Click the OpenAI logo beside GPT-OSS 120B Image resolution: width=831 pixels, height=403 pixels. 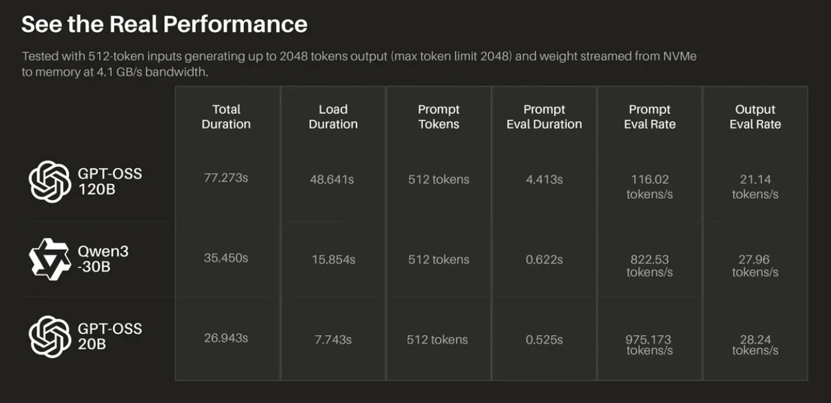coord(50,181)
